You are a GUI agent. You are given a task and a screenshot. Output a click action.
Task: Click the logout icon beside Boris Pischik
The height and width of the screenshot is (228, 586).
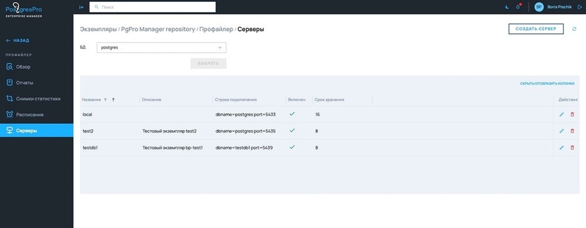579,7
